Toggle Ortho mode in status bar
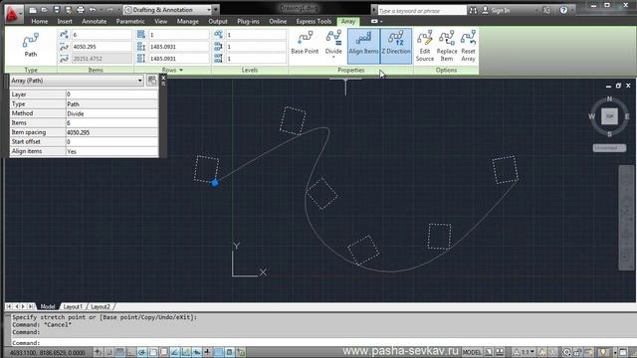This screenshot has height=358, width=637. tap(130, 352)
